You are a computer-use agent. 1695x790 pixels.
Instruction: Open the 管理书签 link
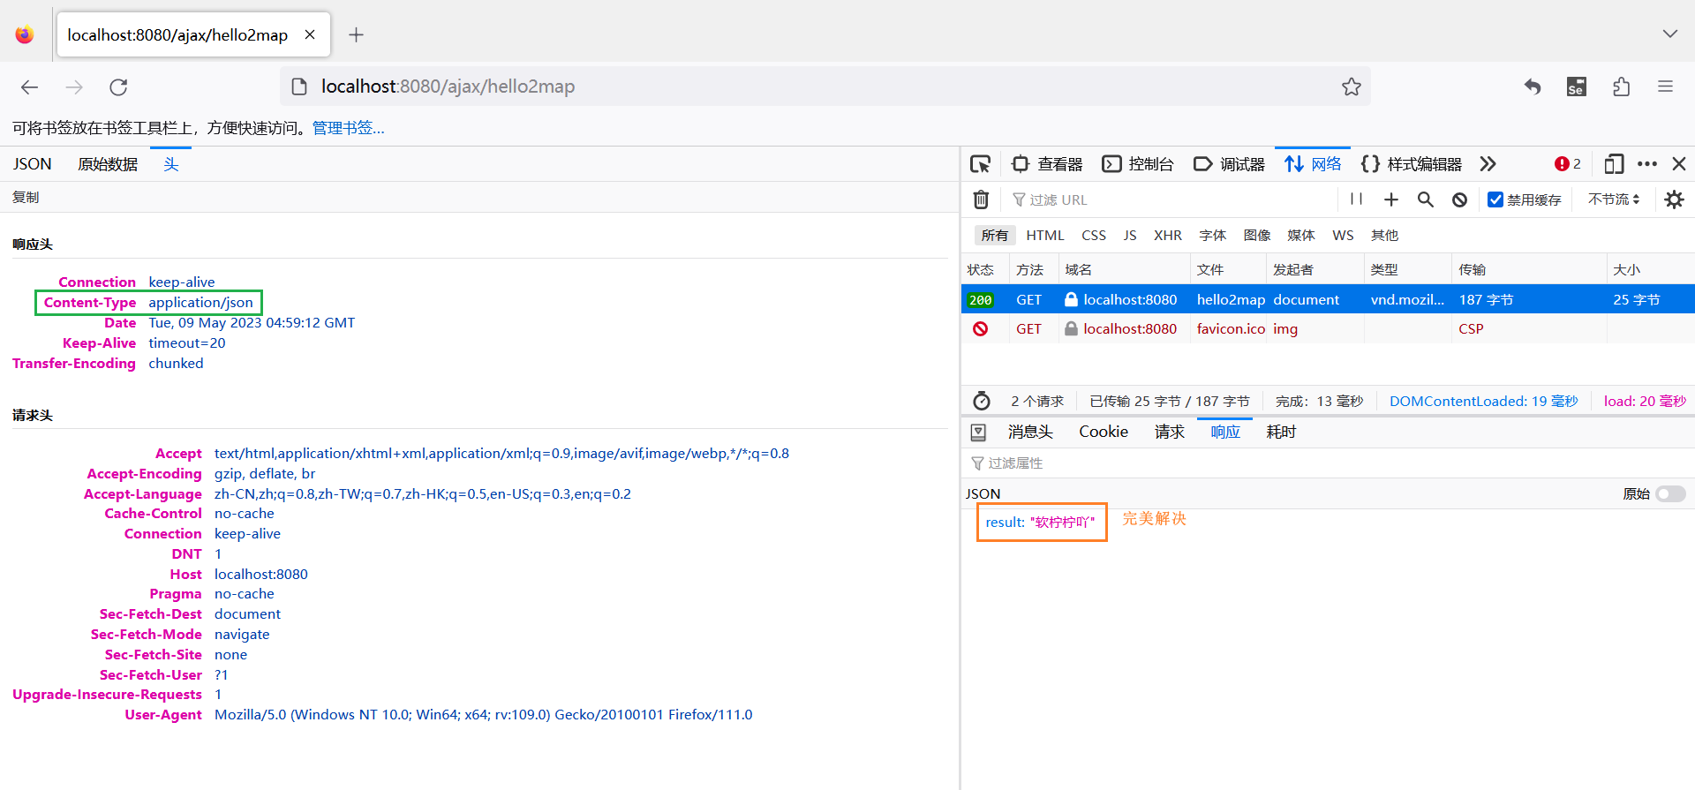pyautogui.click(x=348, y=128)
